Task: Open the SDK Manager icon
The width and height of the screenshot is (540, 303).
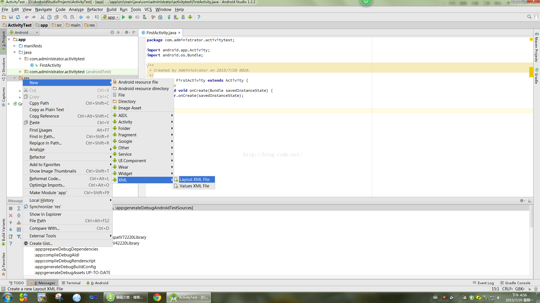Action: pyautogui.click(x=183, y=17)
